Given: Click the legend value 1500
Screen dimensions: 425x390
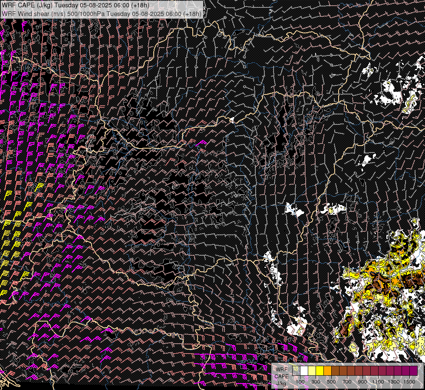Looking at the screenshot, I should [x=409, y=382].
